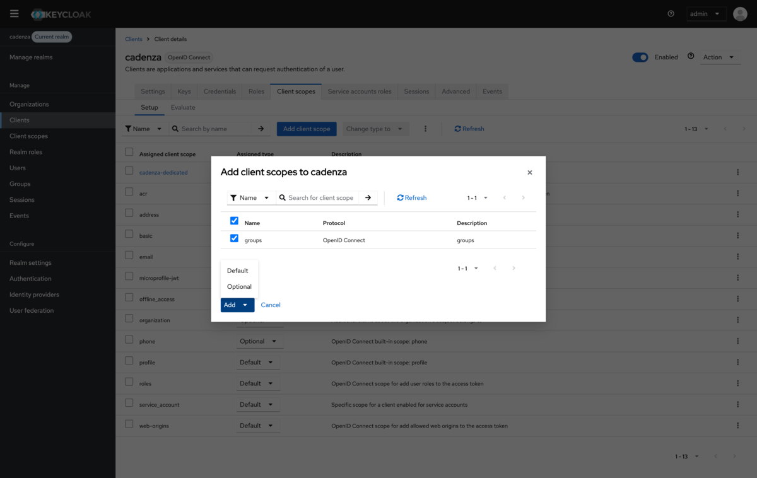
Task: Choose Optional from the Add menu
Action: (x=239, y=286)
